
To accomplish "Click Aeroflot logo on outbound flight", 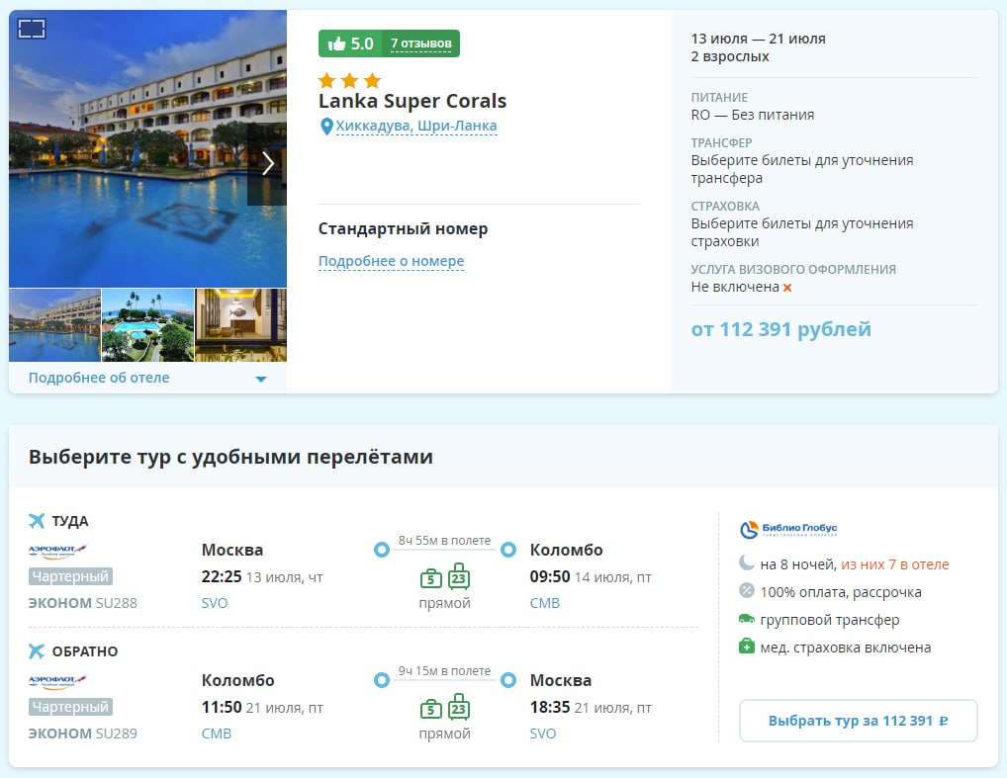I will pyautogui.click(x=57, y=550).
